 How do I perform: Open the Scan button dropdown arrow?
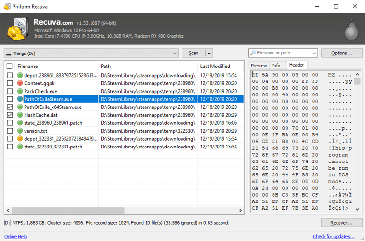[209, 54]
